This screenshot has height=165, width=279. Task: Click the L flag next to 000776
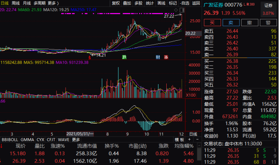pyautogui.click(x=244, y=4)
